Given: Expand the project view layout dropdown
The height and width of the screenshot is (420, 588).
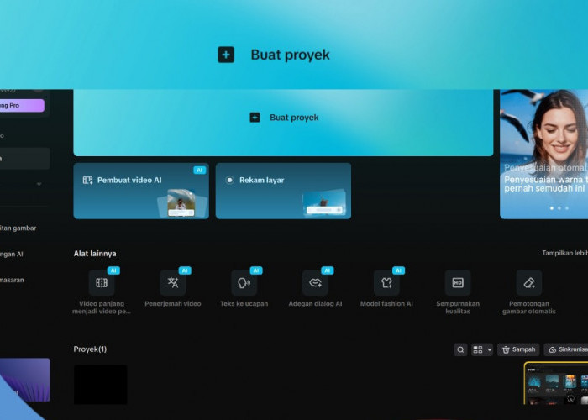Looking at the screenshot, I should [482, 349].
